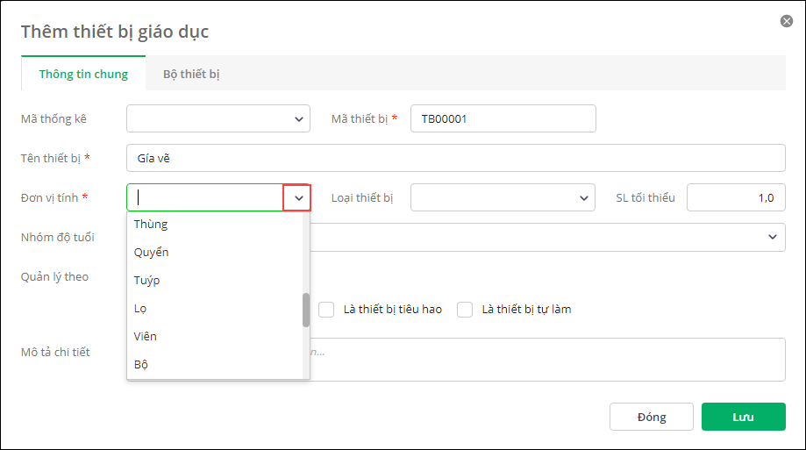Screen dimensions: 806x450
Task: Open the Thông tin chung tab
Action: 83,74
